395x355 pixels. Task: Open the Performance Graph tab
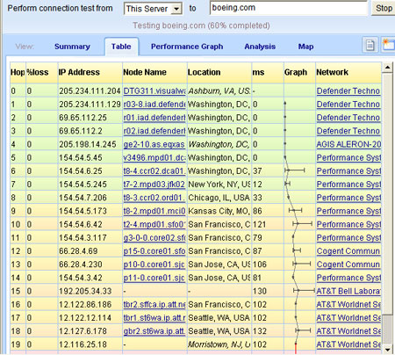[187, 47]
